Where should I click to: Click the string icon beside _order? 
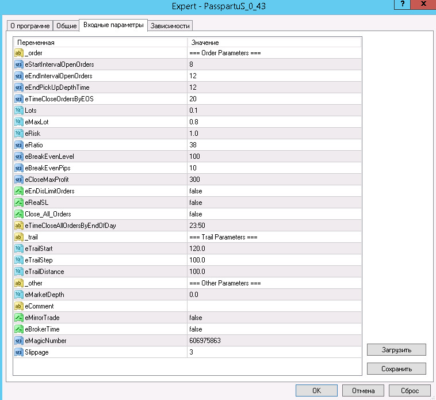click(x=18, y=53)
